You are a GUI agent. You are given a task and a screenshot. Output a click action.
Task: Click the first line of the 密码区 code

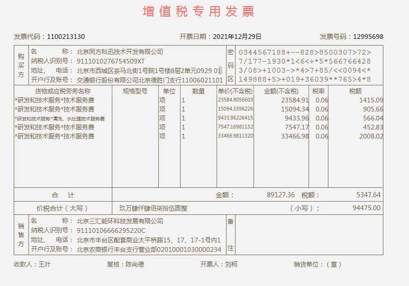point(305,52)
